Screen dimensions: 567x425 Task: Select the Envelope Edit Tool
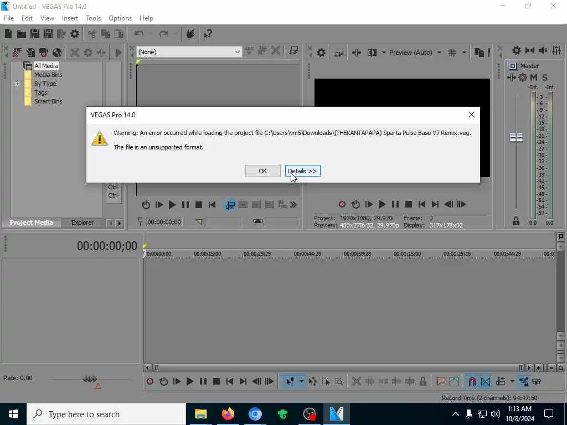313,381
